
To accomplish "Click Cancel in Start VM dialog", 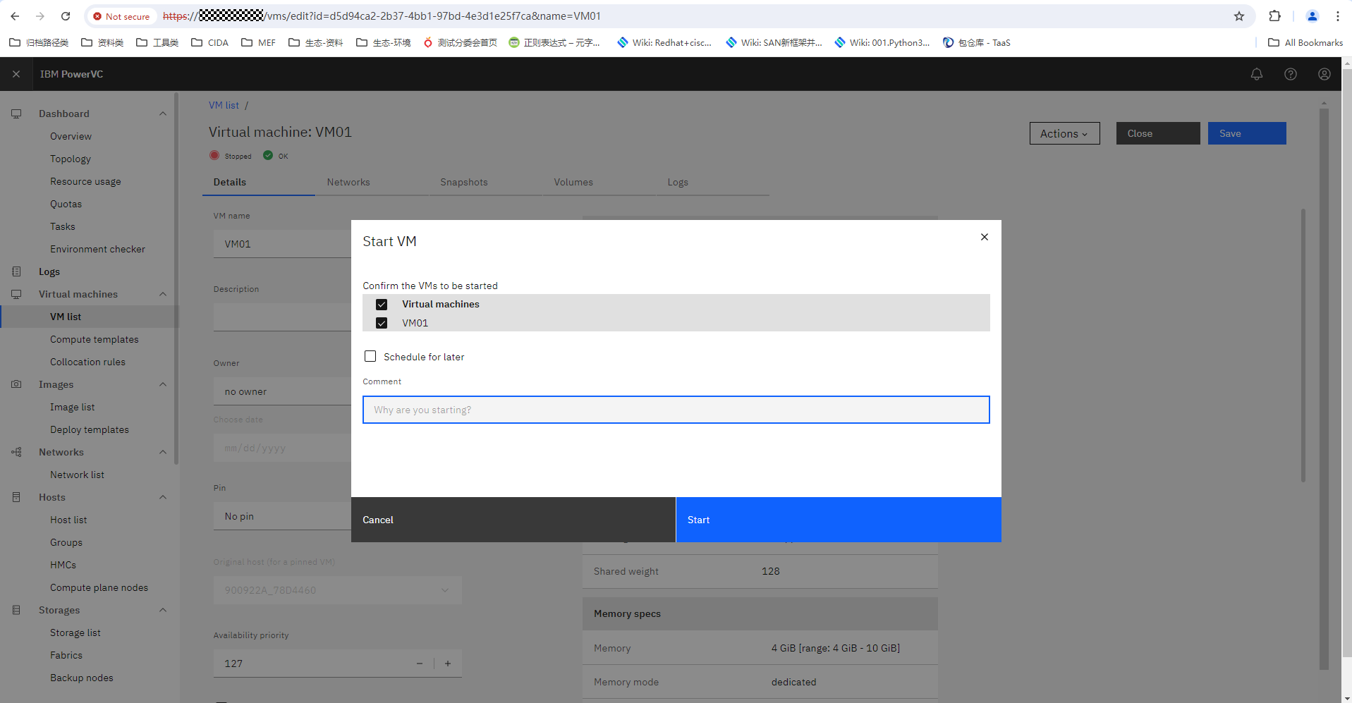I will click(x=513, y=520).
